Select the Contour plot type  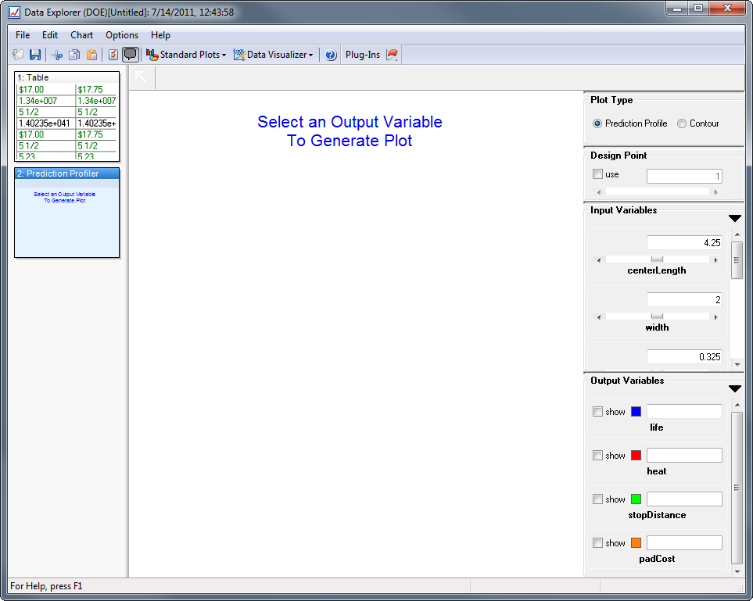coord(682,123)
